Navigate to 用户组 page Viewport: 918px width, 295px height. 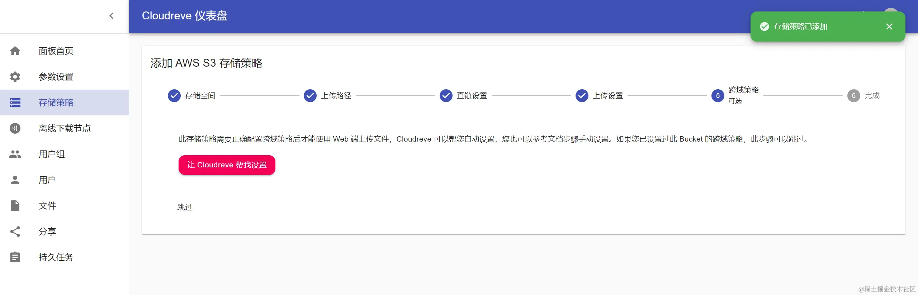pos(65,154)
